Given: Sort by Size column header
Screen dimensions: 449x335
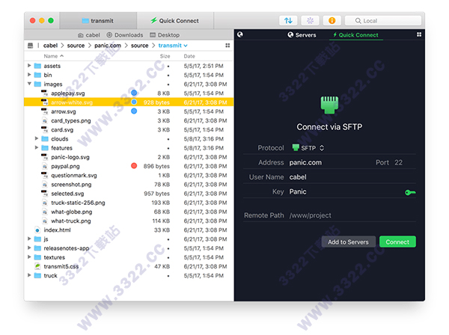Looking at the screenshot, I should coord(165,56).
